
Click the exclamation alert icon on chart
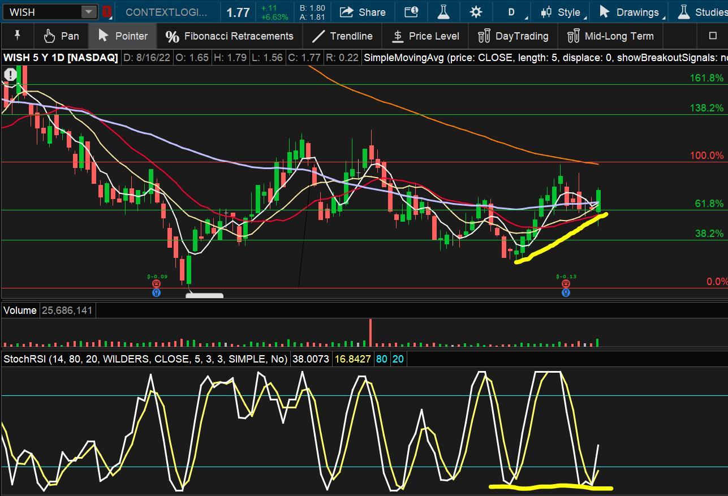pos(10,75)
